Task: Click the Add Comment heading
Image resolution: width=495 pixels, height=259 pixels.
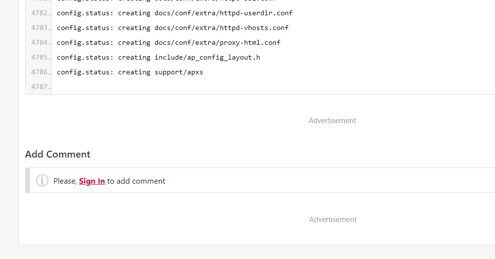Action: (x=58, y=154)
